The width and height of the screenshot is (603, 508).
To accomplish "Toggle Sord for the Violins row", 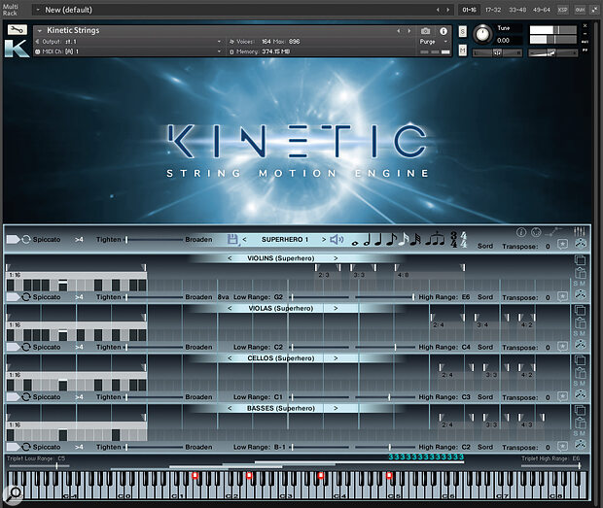I will click(485, 297).
